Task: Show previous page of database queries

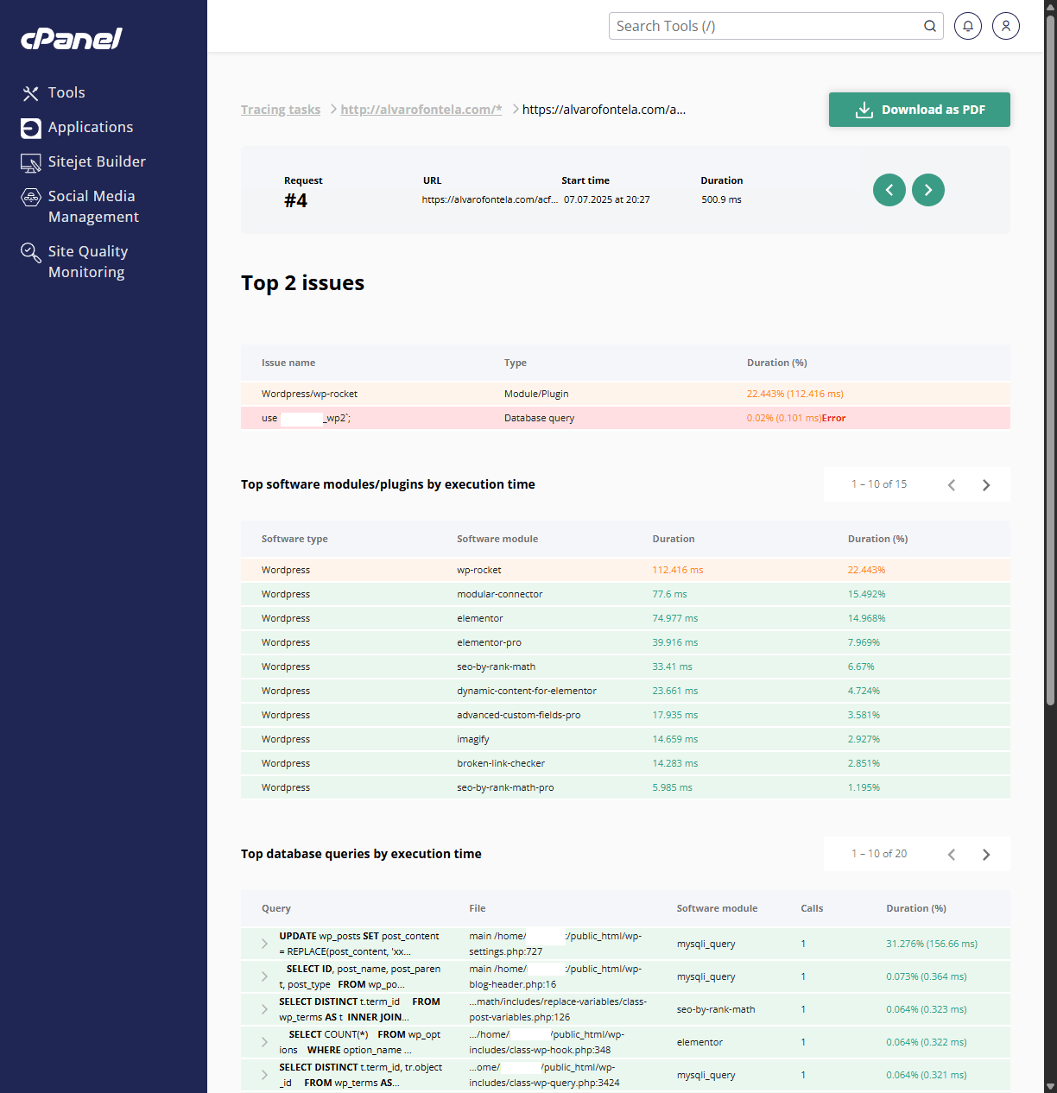Action: coord(952,855)
